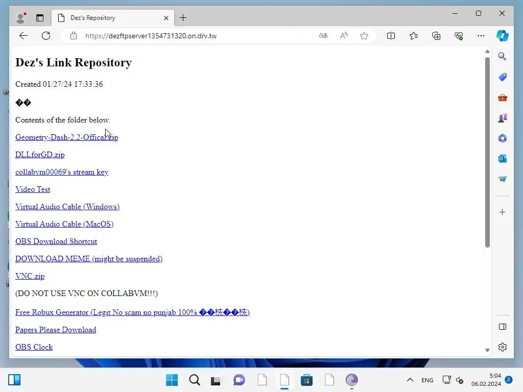
Task: Open Papers Please Download link
Action: pyautogui.click(x=56, y=330)
